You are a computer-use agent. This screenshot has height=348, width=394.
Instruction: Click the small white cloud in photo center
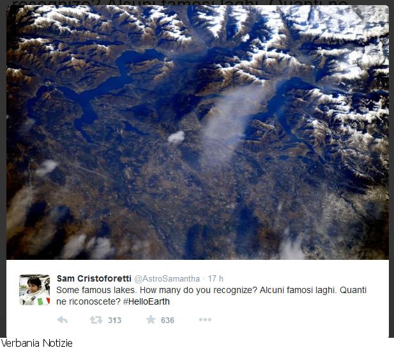(x=176, y=137)
